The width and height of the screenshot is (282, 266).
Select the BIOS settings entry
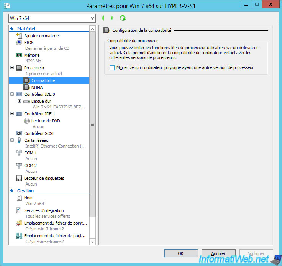pyautogui.click(x=29, y=43)
